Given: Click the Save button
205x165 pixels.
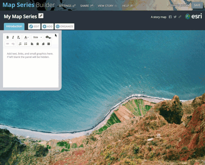Looking at the screenshot, I should click(197, 5).
